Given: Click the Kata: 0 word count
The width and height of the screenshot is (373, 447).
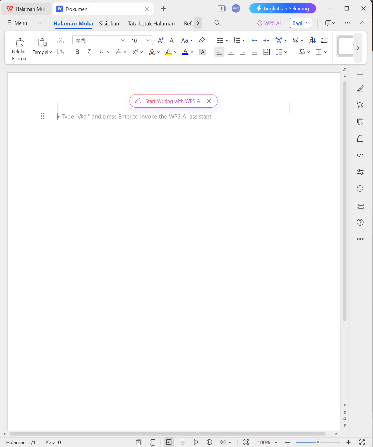Looking at the screenshot, I should coord(53,443).
